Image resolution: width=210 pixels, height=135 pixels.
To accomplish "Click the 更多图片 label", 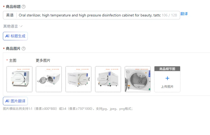I will tap(43, 60).
